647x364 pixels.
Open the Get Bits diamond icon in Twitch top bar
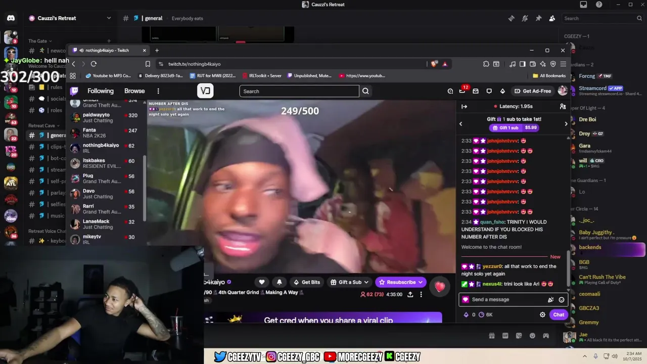[502, 91]
